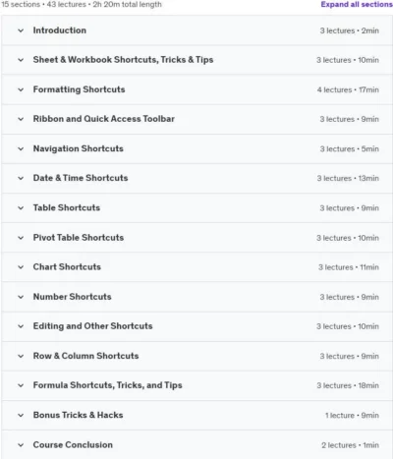Open the Number Shortcuts section title
Viewport: 393px width, 459px height.
pyautogui.click(x=72, y=297)
